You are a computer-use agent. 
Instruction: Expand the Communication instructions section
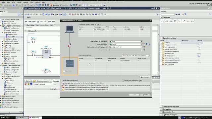(161, 112)
